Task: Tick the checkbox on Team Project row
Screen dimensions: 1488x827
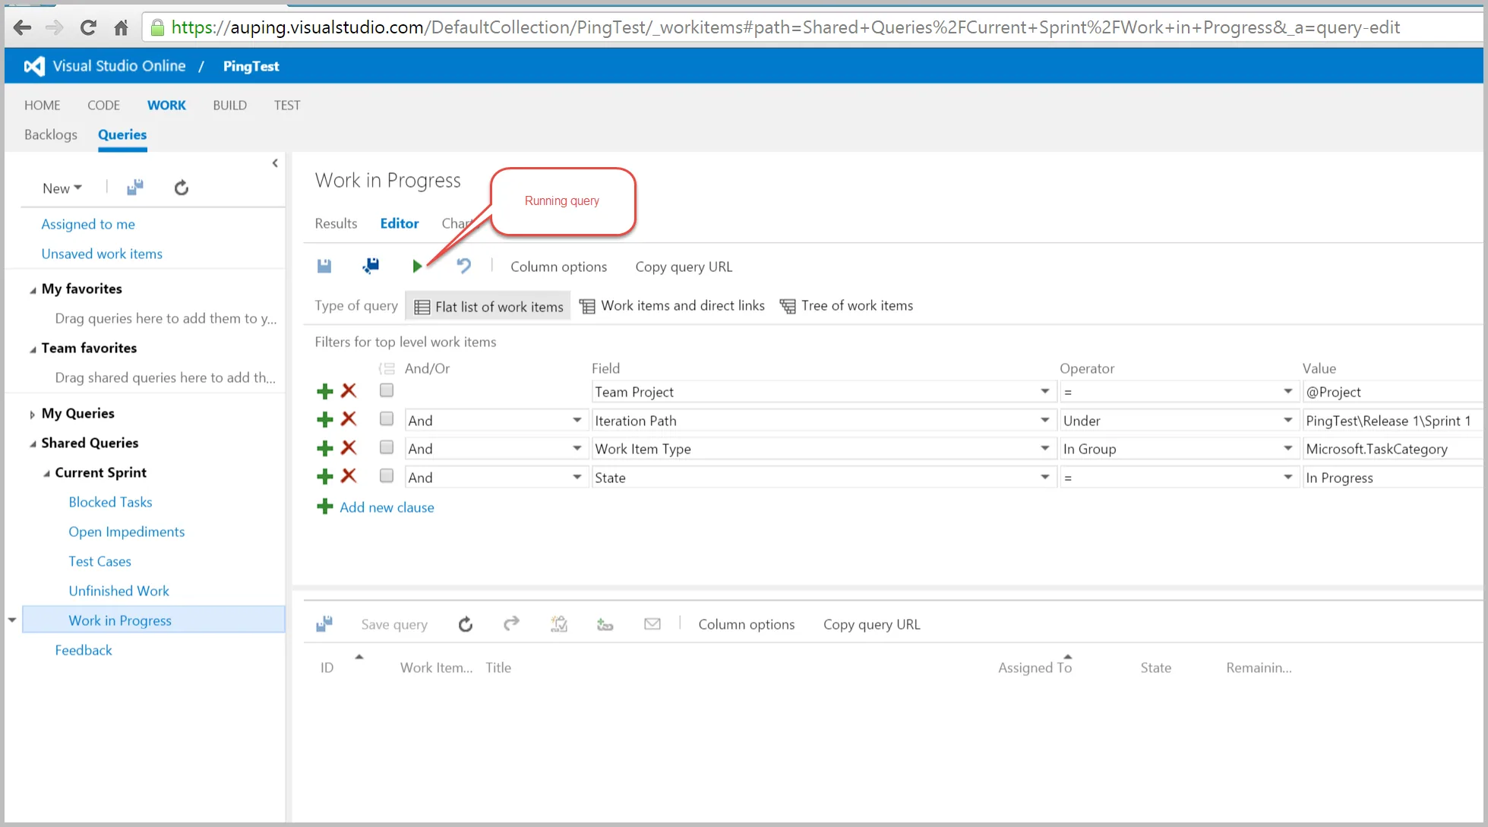Action: 387,390
